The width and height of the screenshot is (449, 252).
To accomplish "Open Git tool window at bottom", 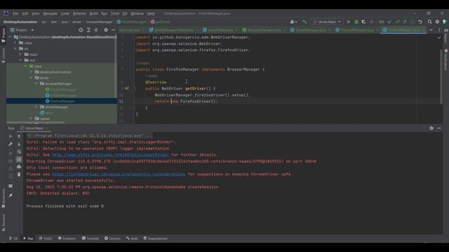I will (x=13, y=238).
